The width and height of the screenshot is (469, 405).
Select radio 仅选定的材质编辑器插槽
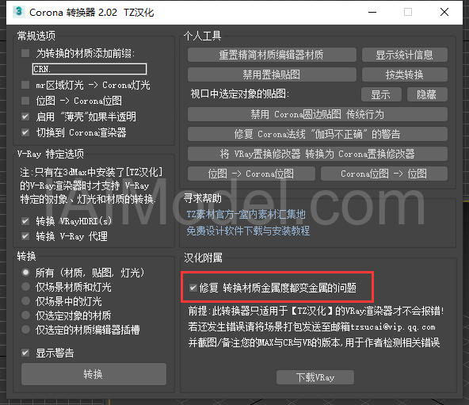pos(25,329)
